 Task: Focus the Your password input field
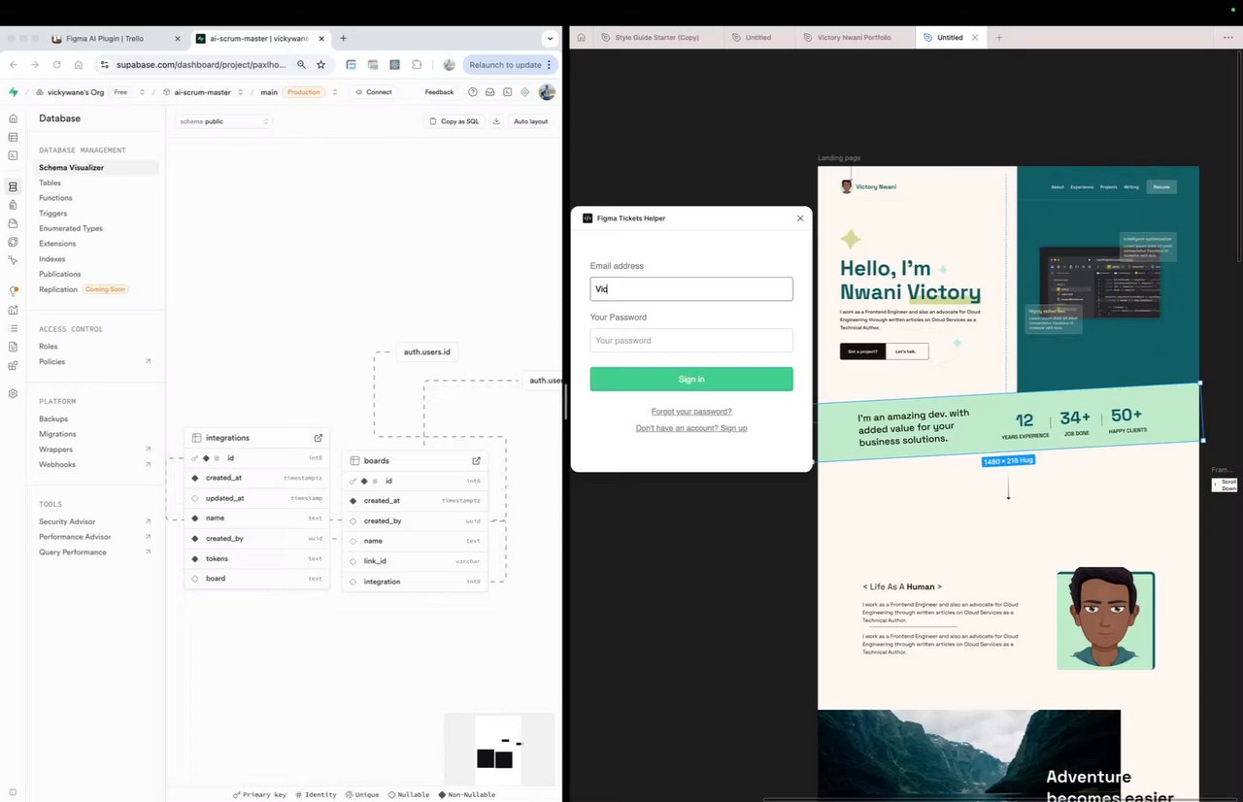point(691,341)
